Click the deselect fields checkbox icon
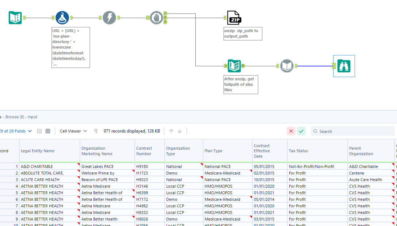The height and width of the screenshot is (226, 397). (x=48, y=131)
